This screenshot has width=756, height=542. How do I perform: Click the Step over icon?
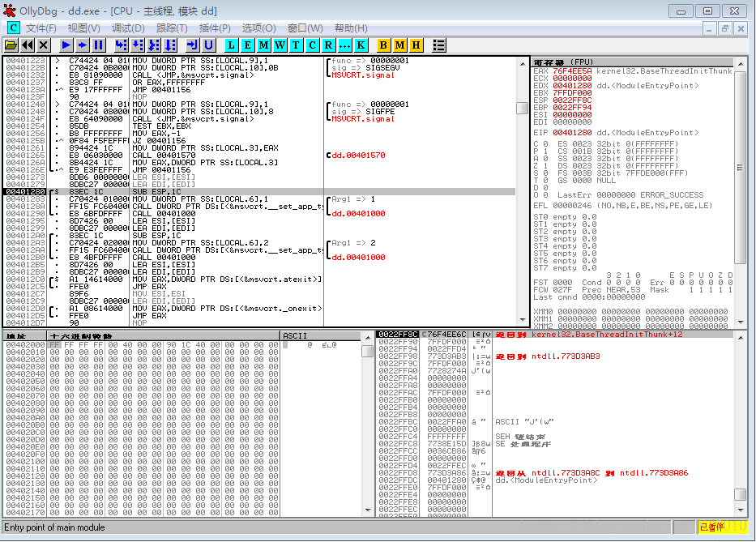[x=138, y=45]
